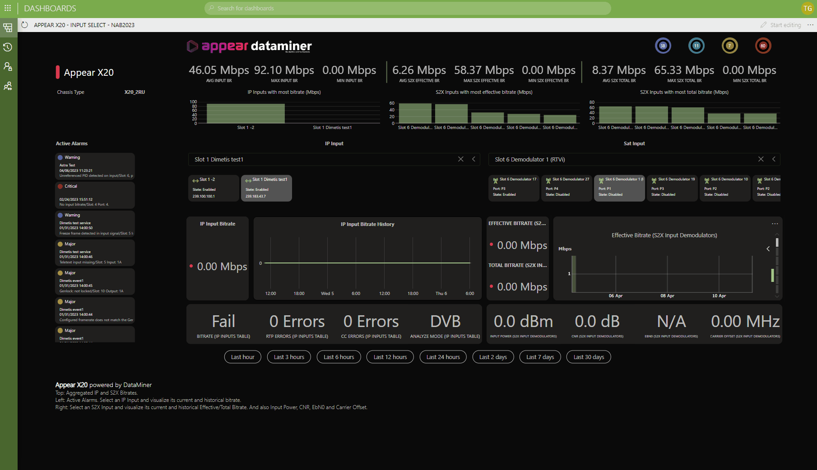Click the 0.0 dBm input power value
The image size is (817, 470).
coord(523,322)
